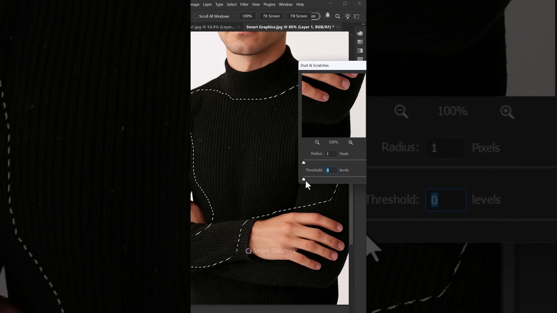Open the Window menu
Viewport: 557px width, 313px height.
pyautogui.click(x=285, y=4)
